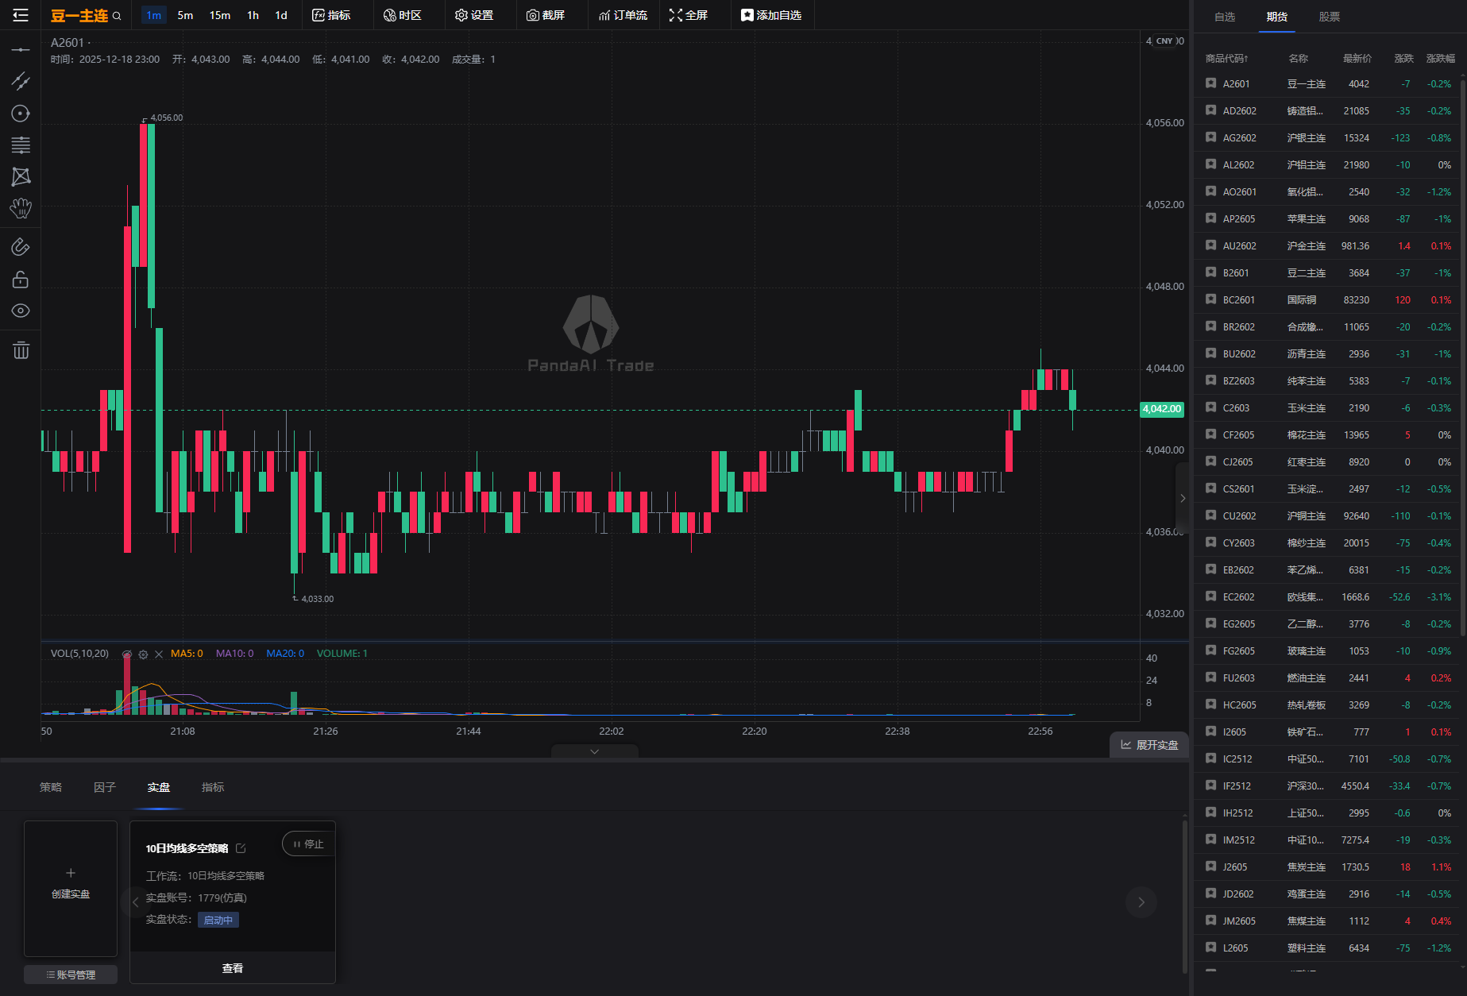Select the Fibonacci retracement lines tool
The width and height of the screenshot is (1467, 996).
21,145
